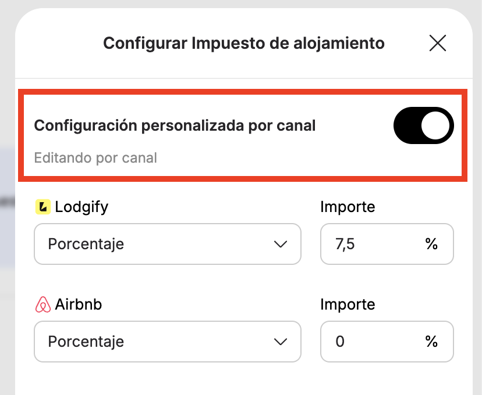Close the Configurar Impuesto de alojamiento dialog
The image size is (482, 395).
pos(437,43)
